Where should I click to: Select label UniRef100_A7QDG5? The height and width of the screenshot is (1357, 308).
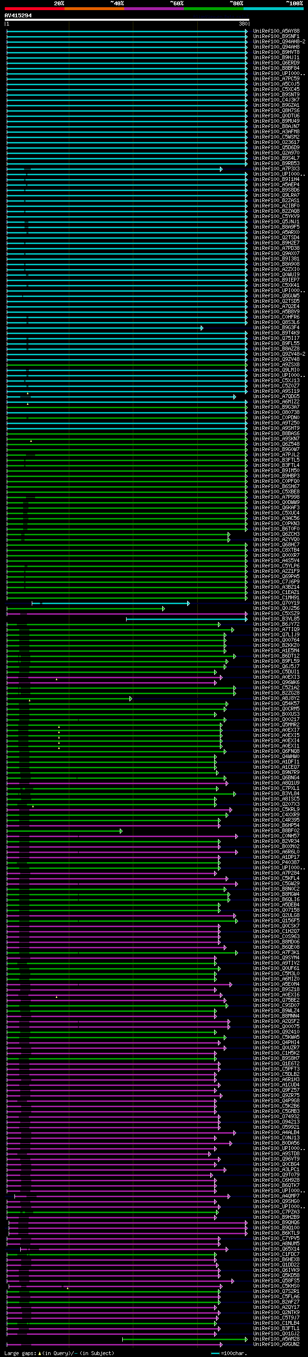(276, 396)
